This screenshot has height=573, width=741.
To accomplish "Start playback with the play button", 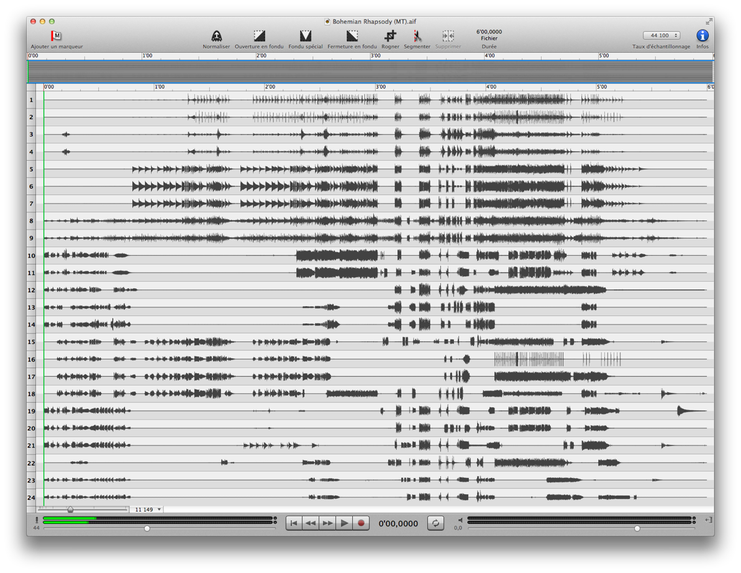I will pos(345,523).
